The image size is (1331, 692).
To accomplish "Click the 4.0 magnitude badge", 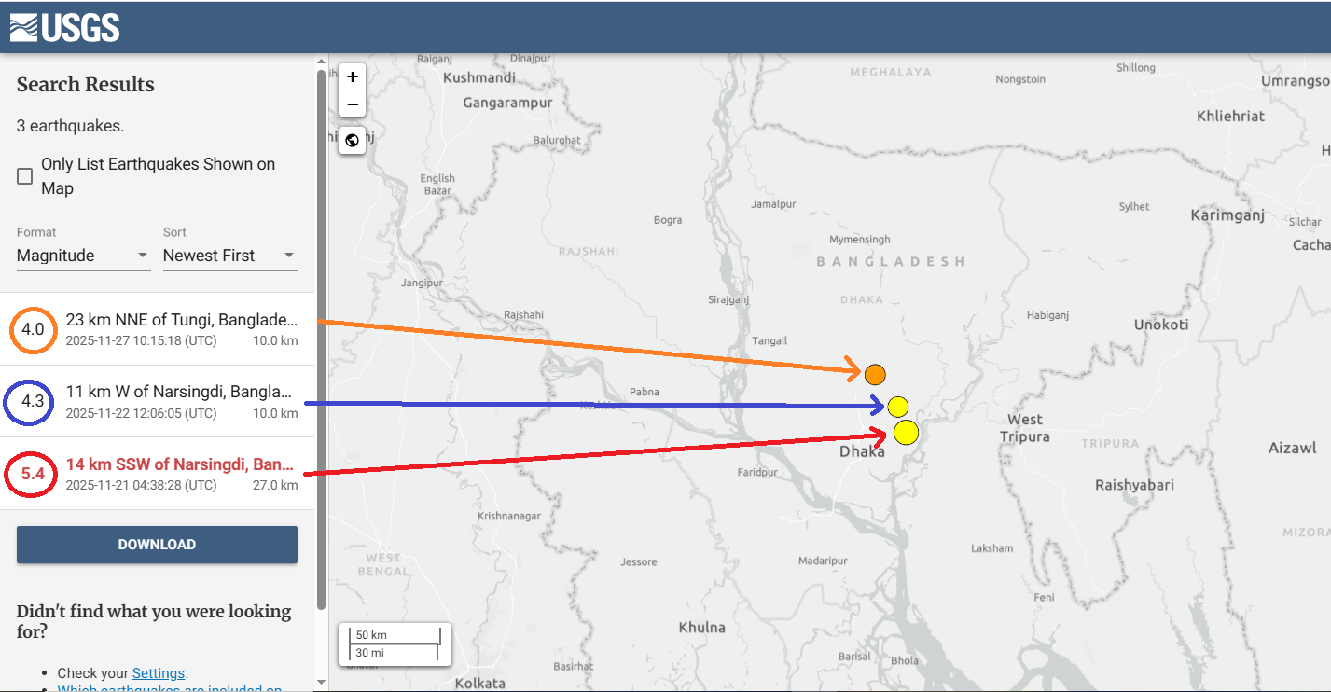I will [x=33, y=329].
